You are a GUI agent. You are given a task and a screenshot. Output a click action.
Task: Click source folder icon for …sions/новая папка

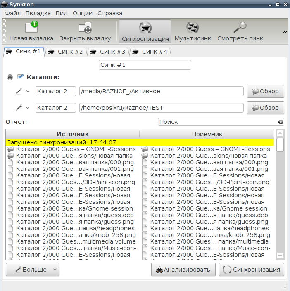click(11, 156)
